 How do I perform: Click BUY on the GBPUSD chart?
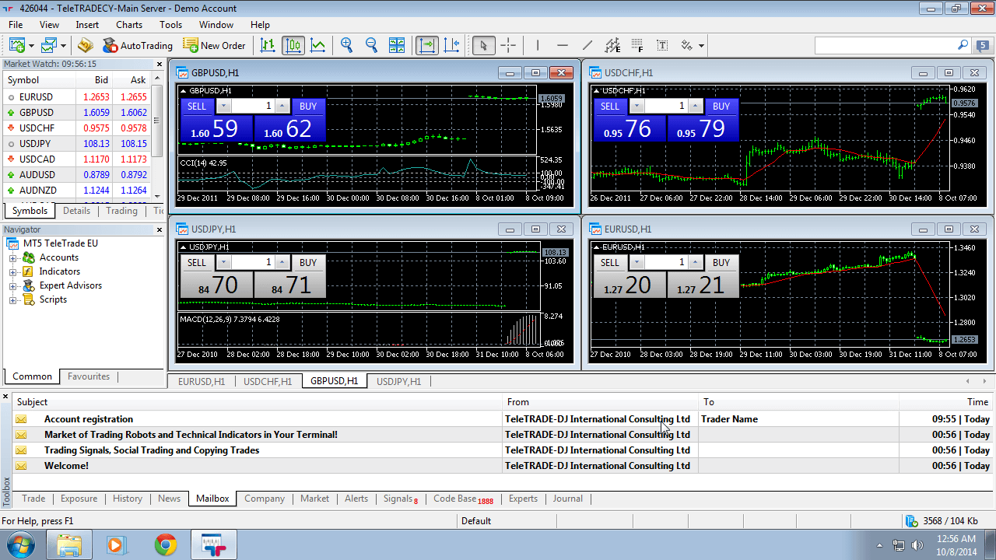tap(308, 106)
